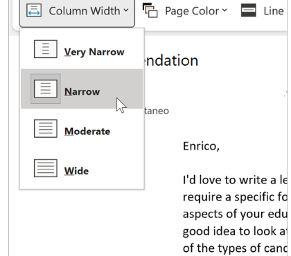Screen dimensions: 291x256
Task: Select the Very Narrow column width
Action: tap(82, 49)
